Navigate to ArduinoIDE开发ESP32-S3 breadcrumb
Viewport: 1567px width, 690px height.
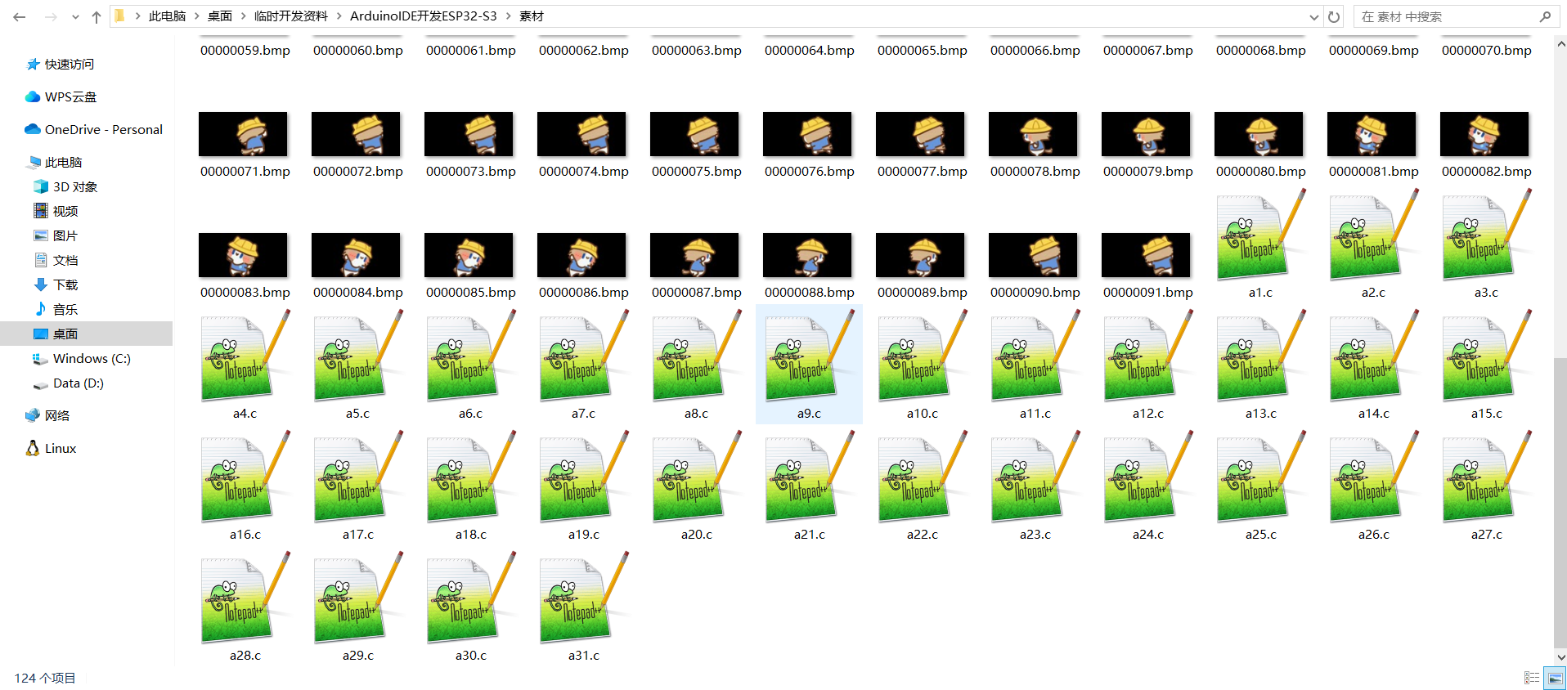(x=424, y=16)
